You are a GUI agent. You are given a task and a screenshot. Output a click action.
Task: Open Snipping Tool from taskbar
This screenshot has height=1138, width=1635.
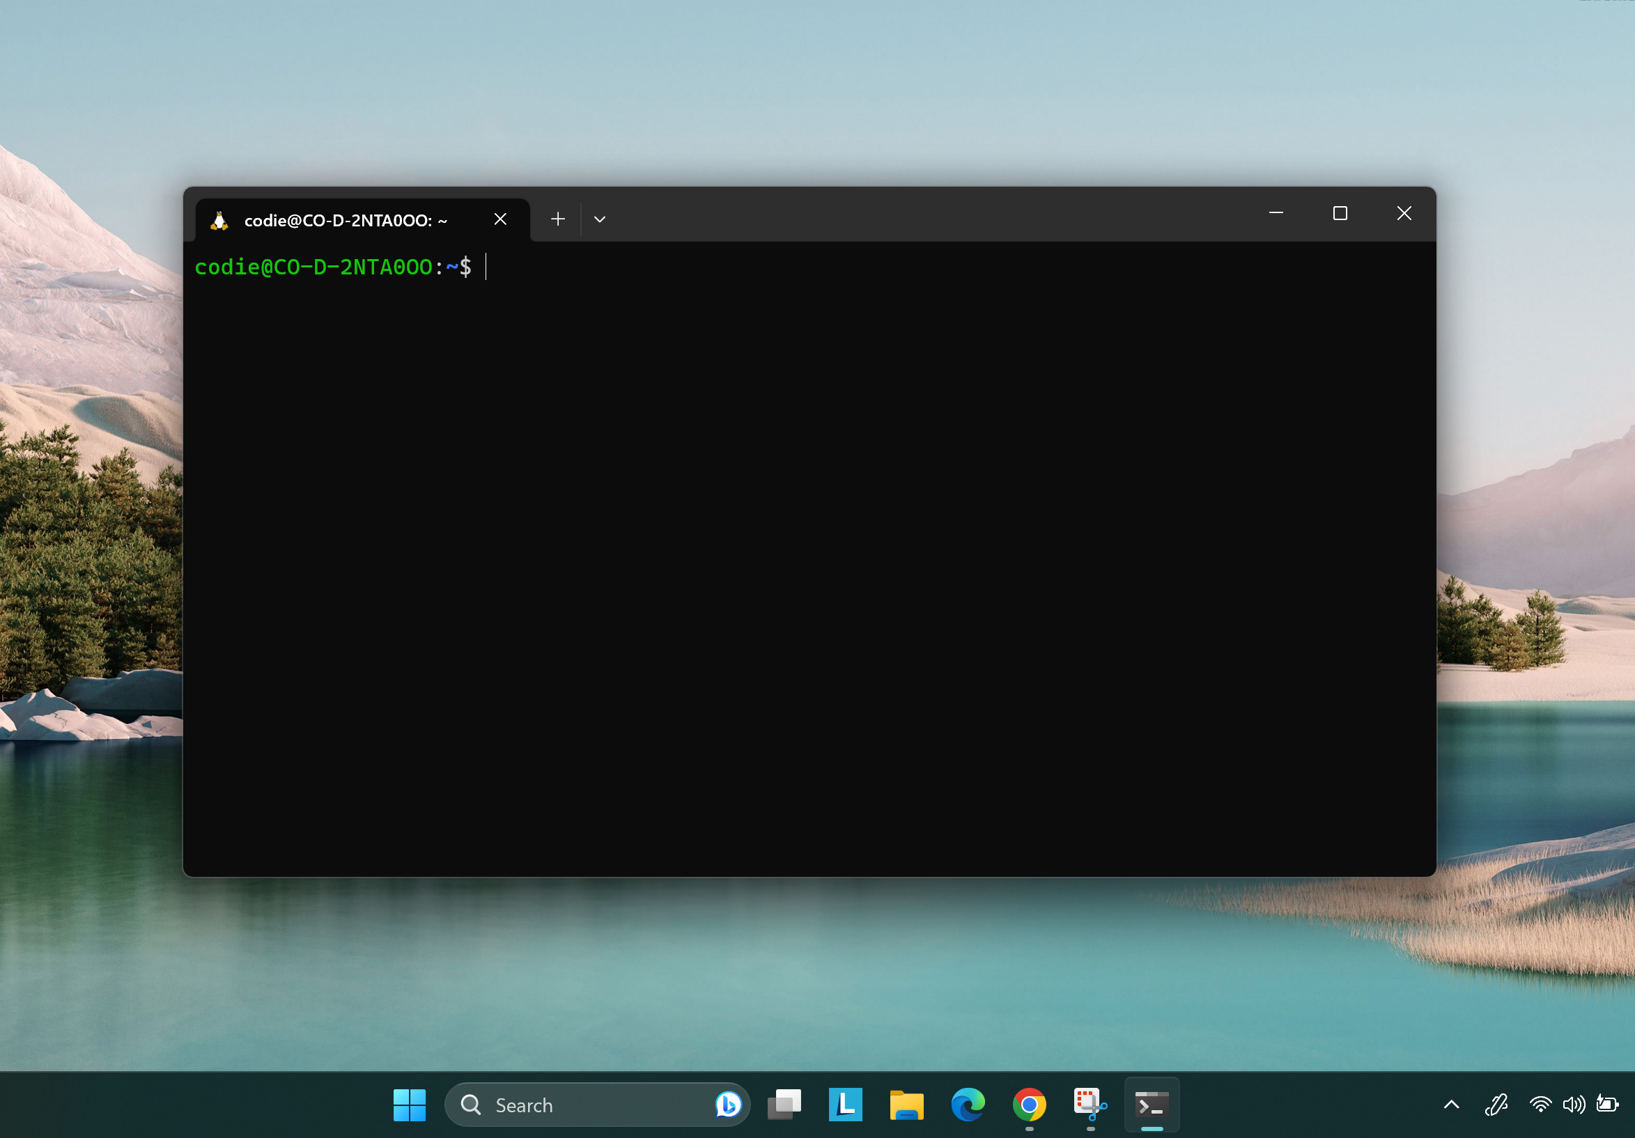click(1090, 1105)
